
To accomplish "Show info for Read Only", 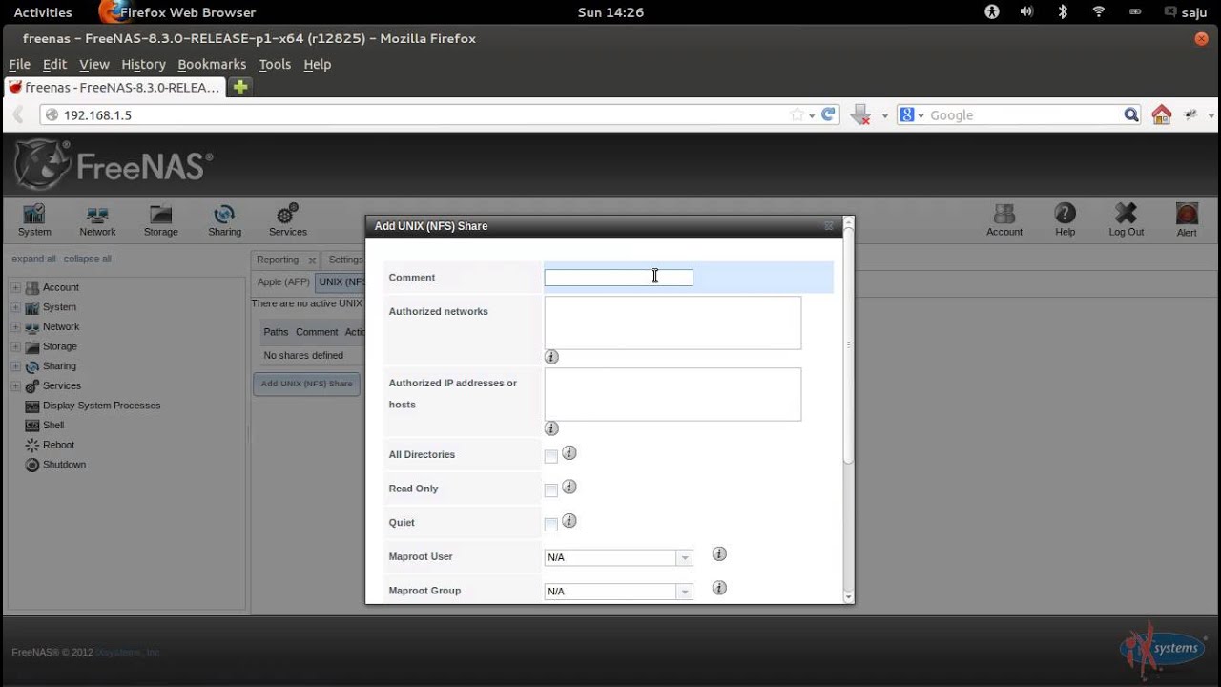I will pos(569,487).
